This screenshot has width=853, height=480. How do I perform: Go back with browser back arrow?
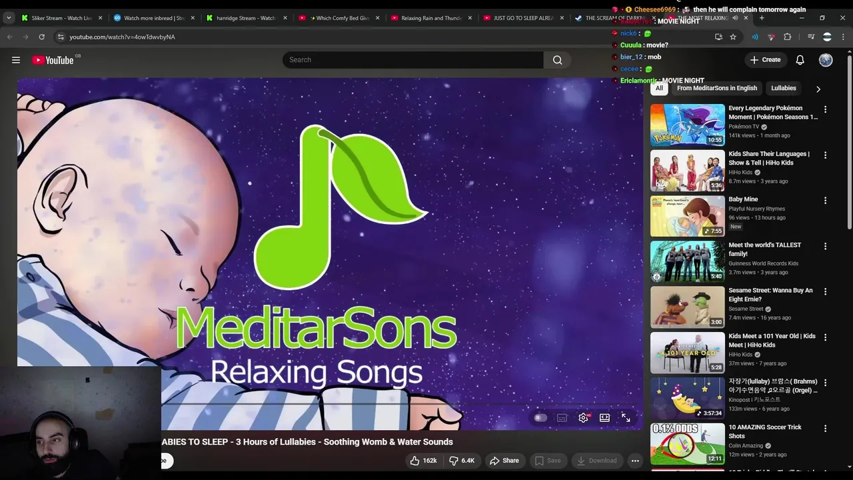[x=10, y=37]
